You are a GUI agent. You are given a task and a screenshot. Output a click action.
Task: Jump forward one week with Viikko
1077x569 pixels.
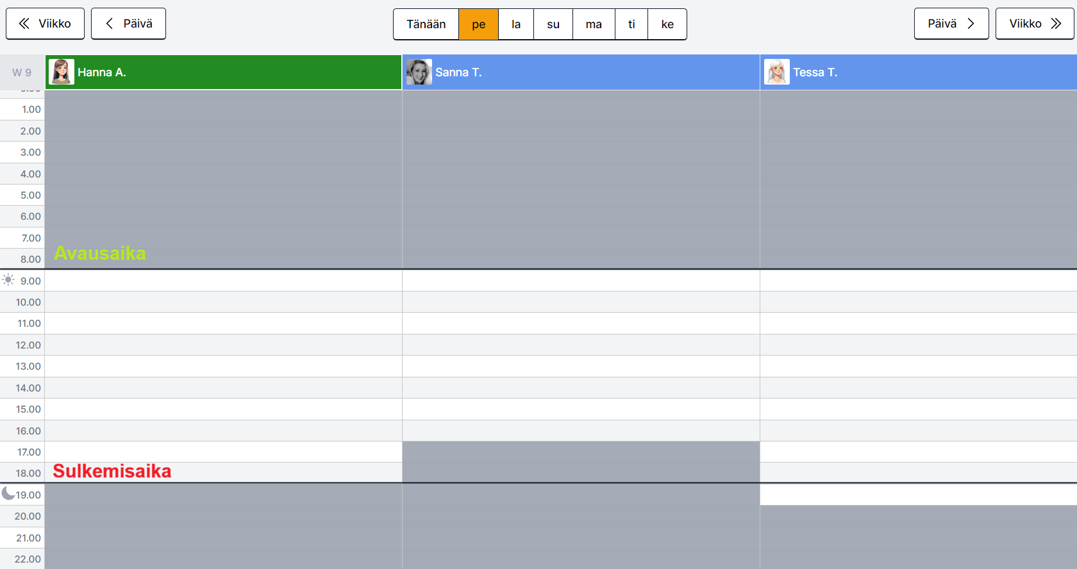coord(1035,24)
